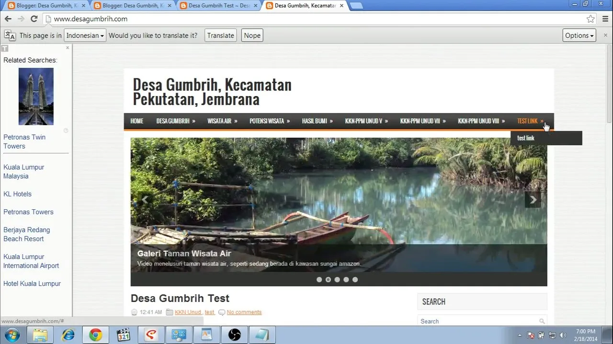This screenshot has height=344, width=613.
Task: Select the first slider pagination dot
Action: (x=319, y=279)
